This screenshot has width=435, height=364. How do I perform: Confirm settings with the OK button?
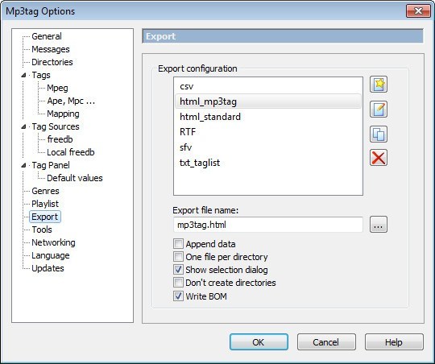pyautogui.click(x=259, y=342)
